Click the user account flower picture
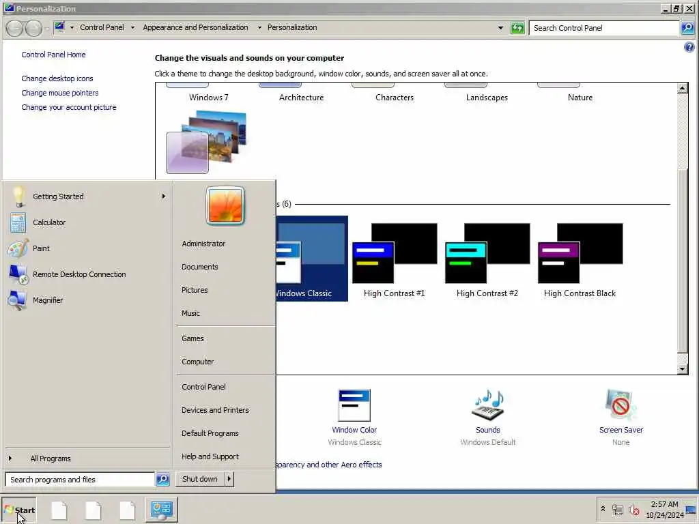 225,205
